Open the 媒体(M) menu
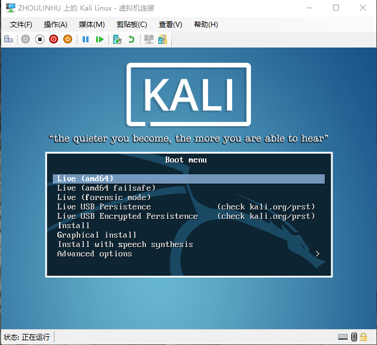377x345 pixels. [92, 25]
